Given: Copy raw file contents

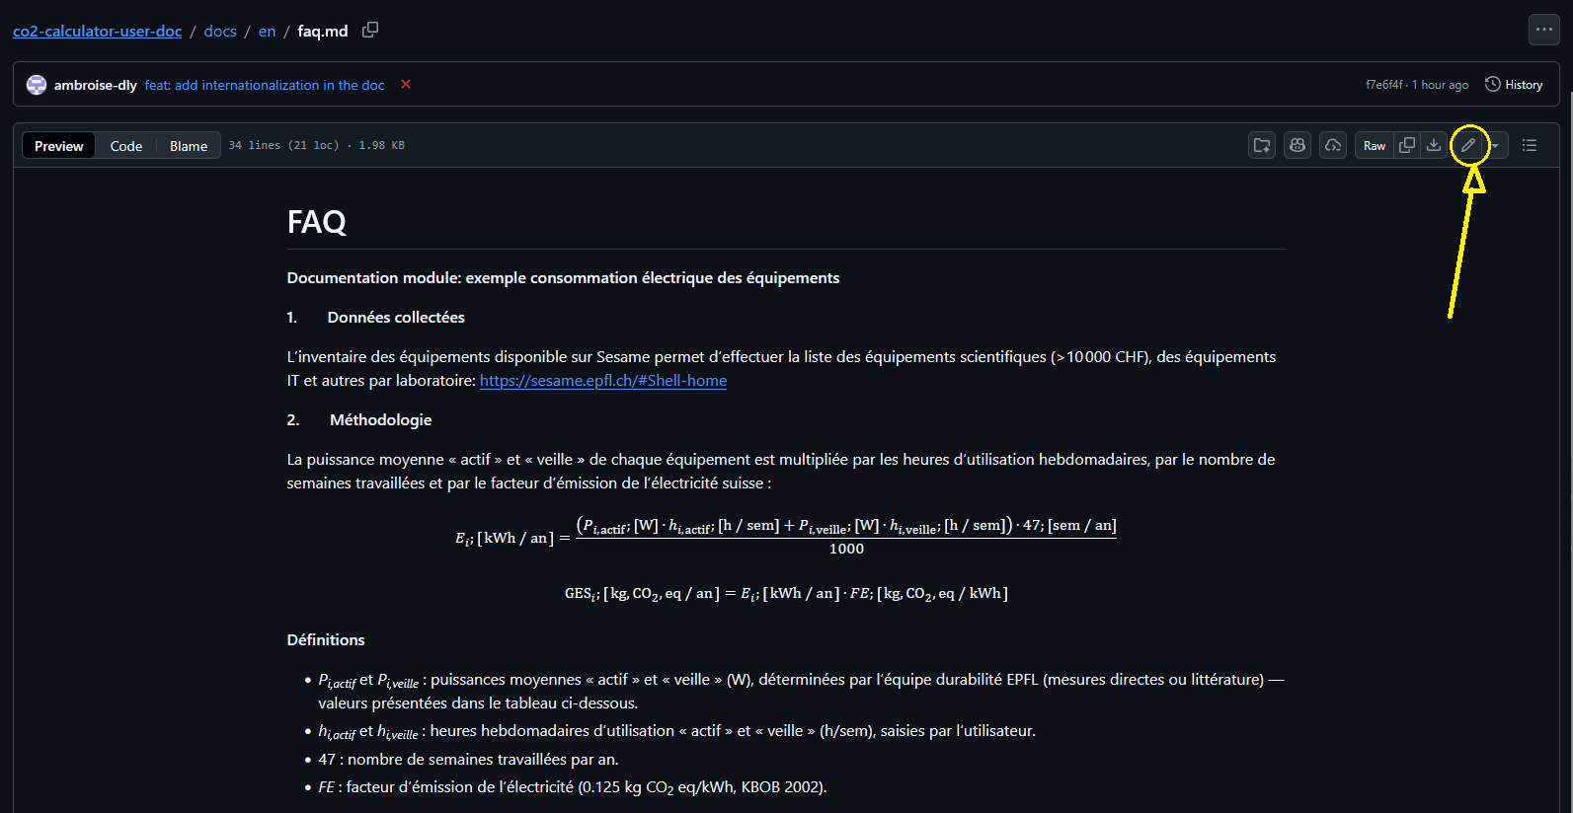Looking at the screenshot, I should click(x=1407, y=145).
